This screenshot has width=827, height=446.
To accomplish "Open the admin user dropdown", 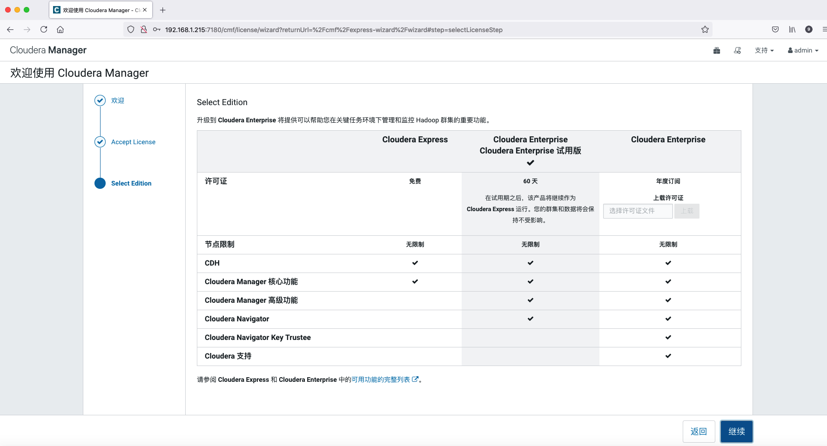I will tap(803, 50).
